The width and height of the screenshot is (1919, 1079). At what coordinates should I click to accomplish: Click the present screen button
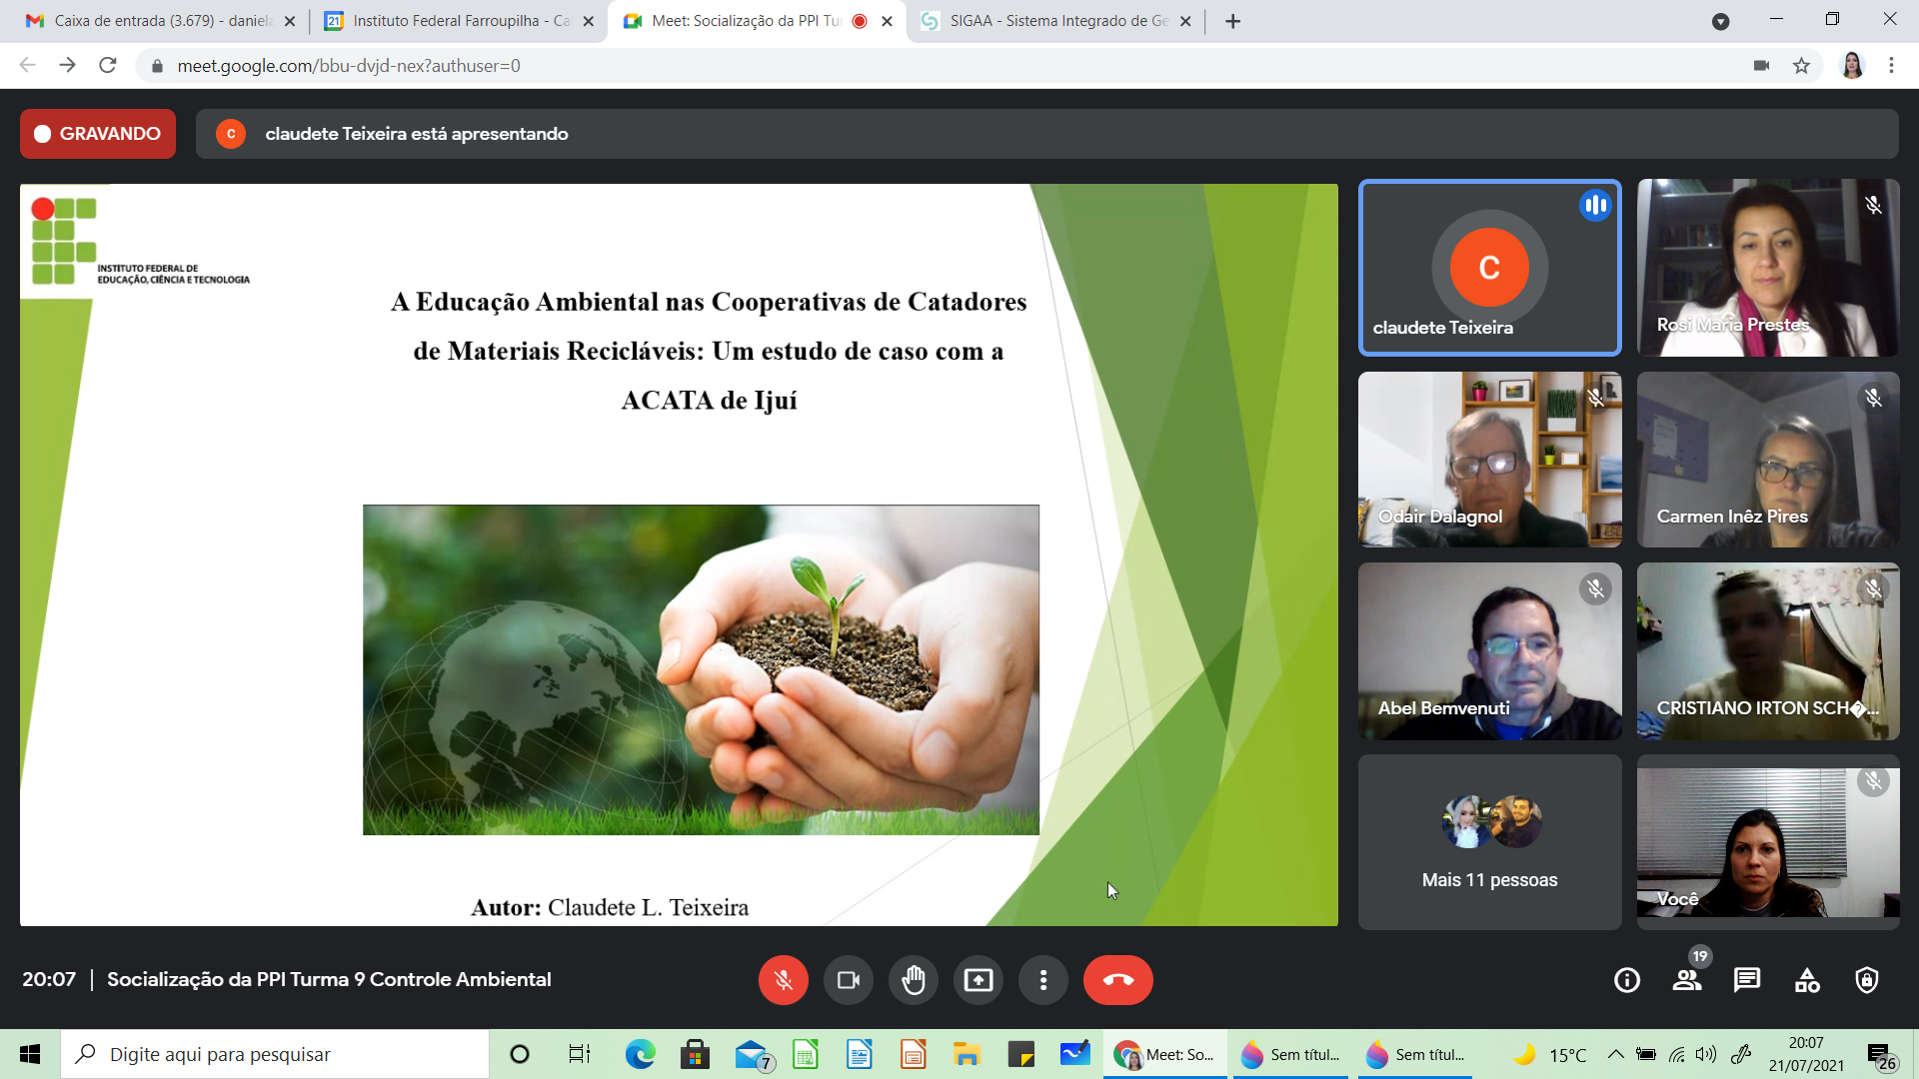pos(977,980)
